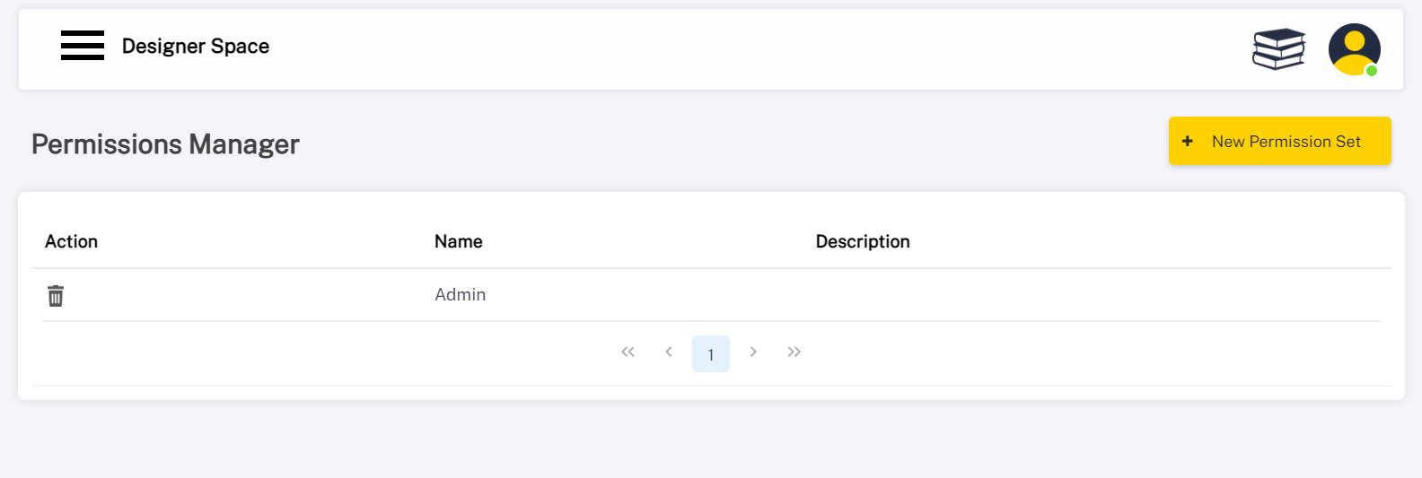Click the Action column header
The height and width of the screenshot is (478, 1422).
(71, 241)
